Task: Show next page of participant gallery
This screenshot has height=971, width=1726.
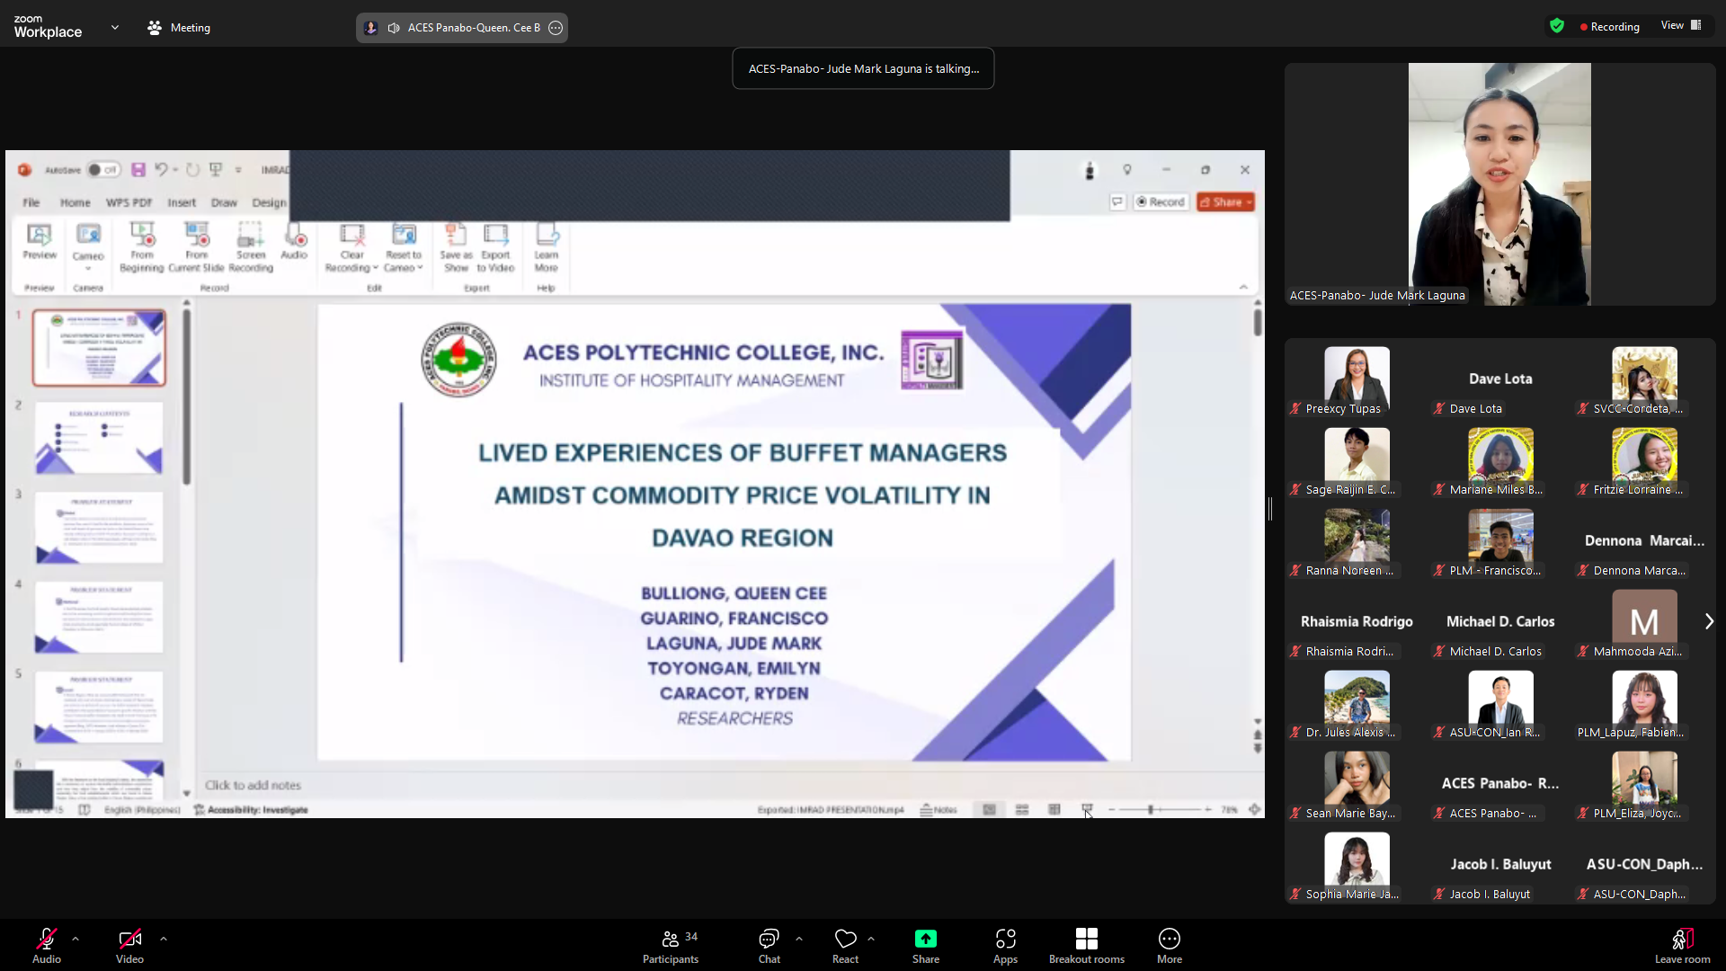Action: point(1708,621)
